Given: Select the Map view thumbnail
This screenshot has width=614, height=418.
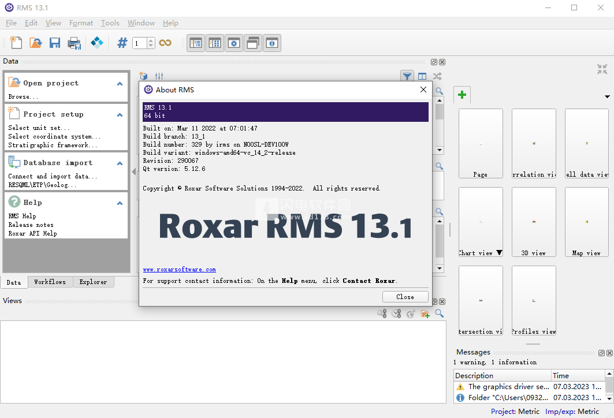Looking at the screenshot, I should coord(587,222).
